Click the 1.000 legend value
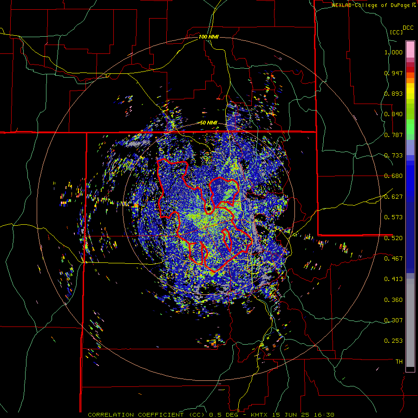This screenshot has width=418, height=418. coord(393,52)
